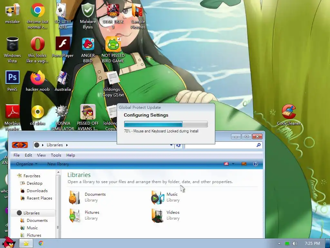Go forward in the Libraries window
330x248 pixels.
coord(24,145)
